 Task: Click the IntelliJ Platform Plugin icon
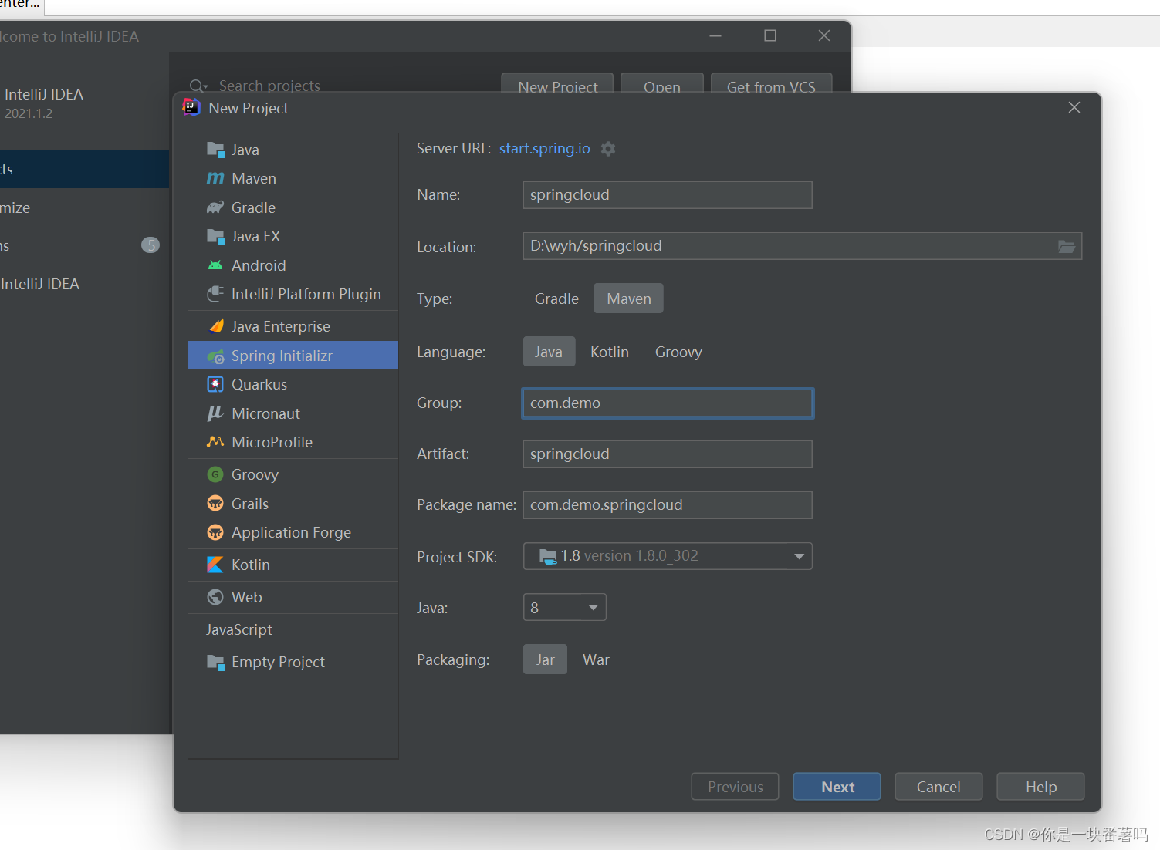(x=215, y=294)
